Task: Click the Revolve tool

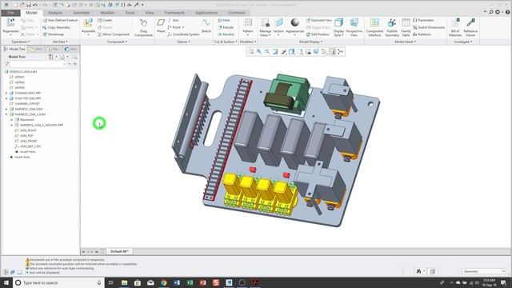Action: [226, 34]
